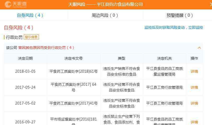
Task: Click 平江县食品药品工商质量监督管理局 in the 2018-03-05 row
Action: coord(164,71)
